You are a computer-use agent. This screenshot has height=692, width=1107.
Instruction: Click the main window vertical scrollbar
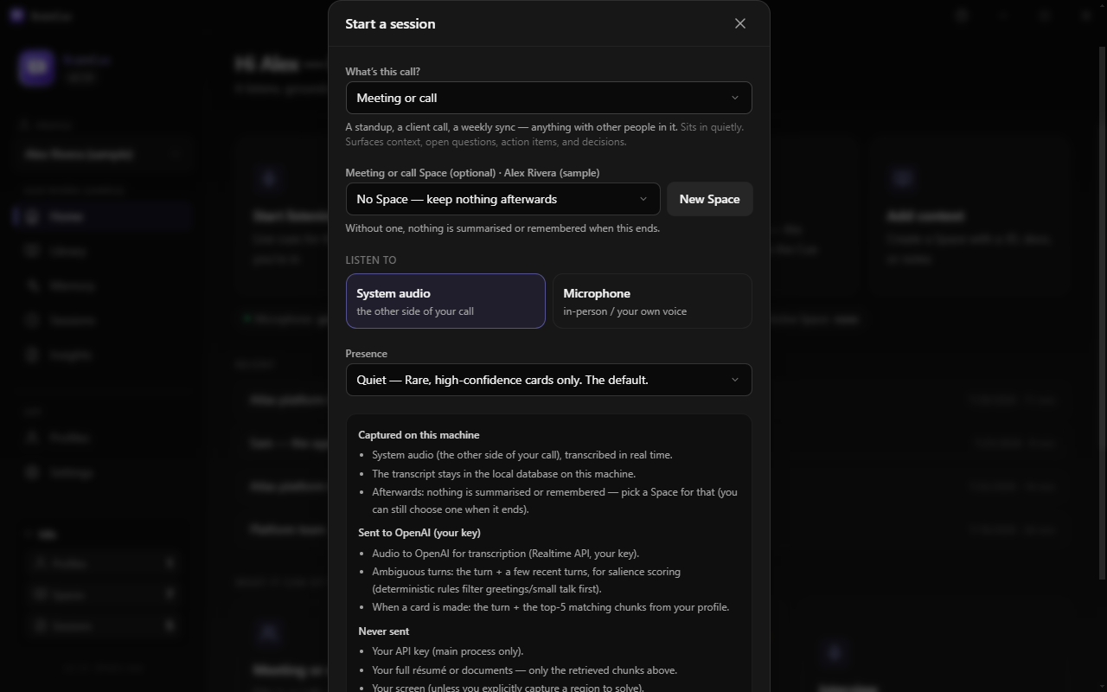(x=1102, y=311)
